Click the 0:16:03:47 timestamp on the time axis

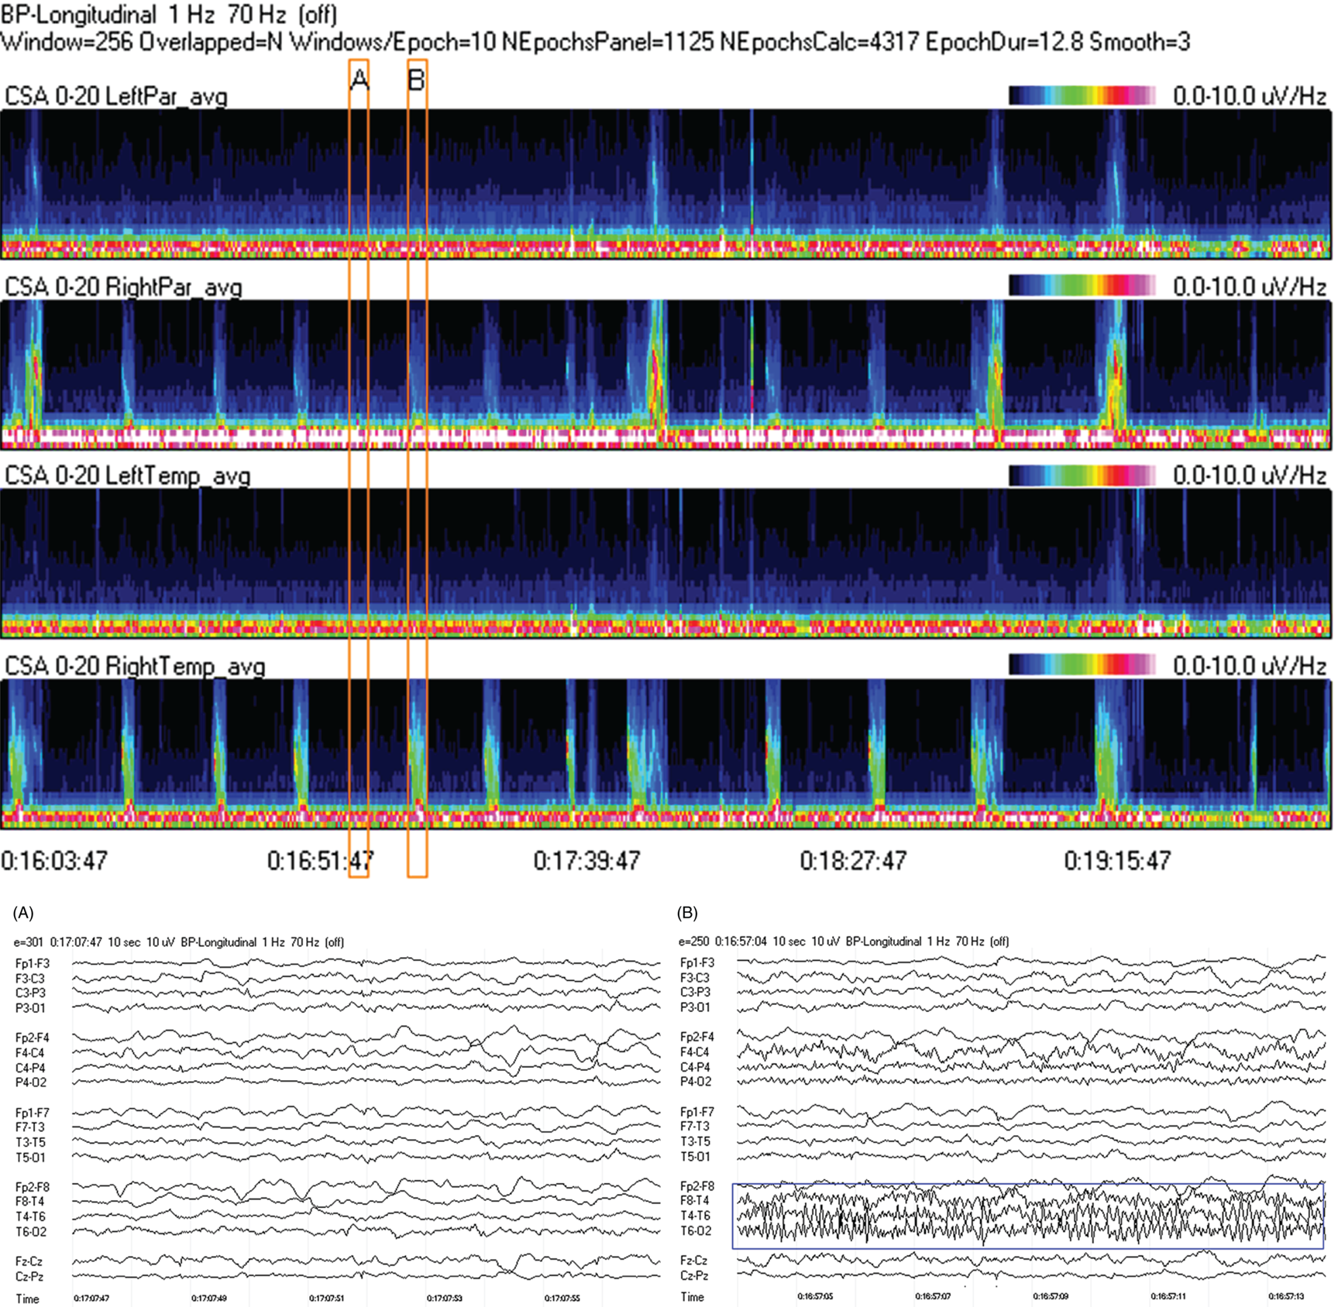coord(54,860)
